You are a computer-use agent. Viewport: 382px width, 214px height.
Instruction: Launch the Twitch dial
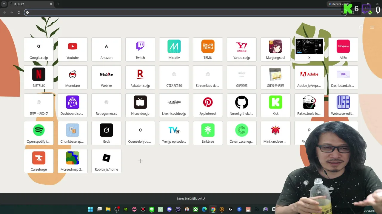(140, 49)
